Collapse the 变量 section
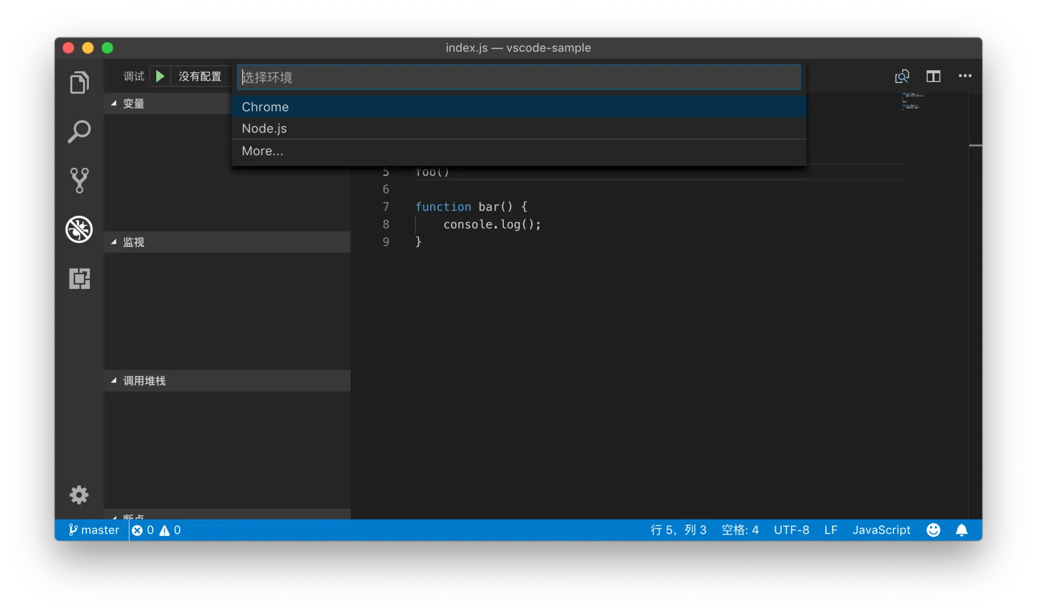 114,103
